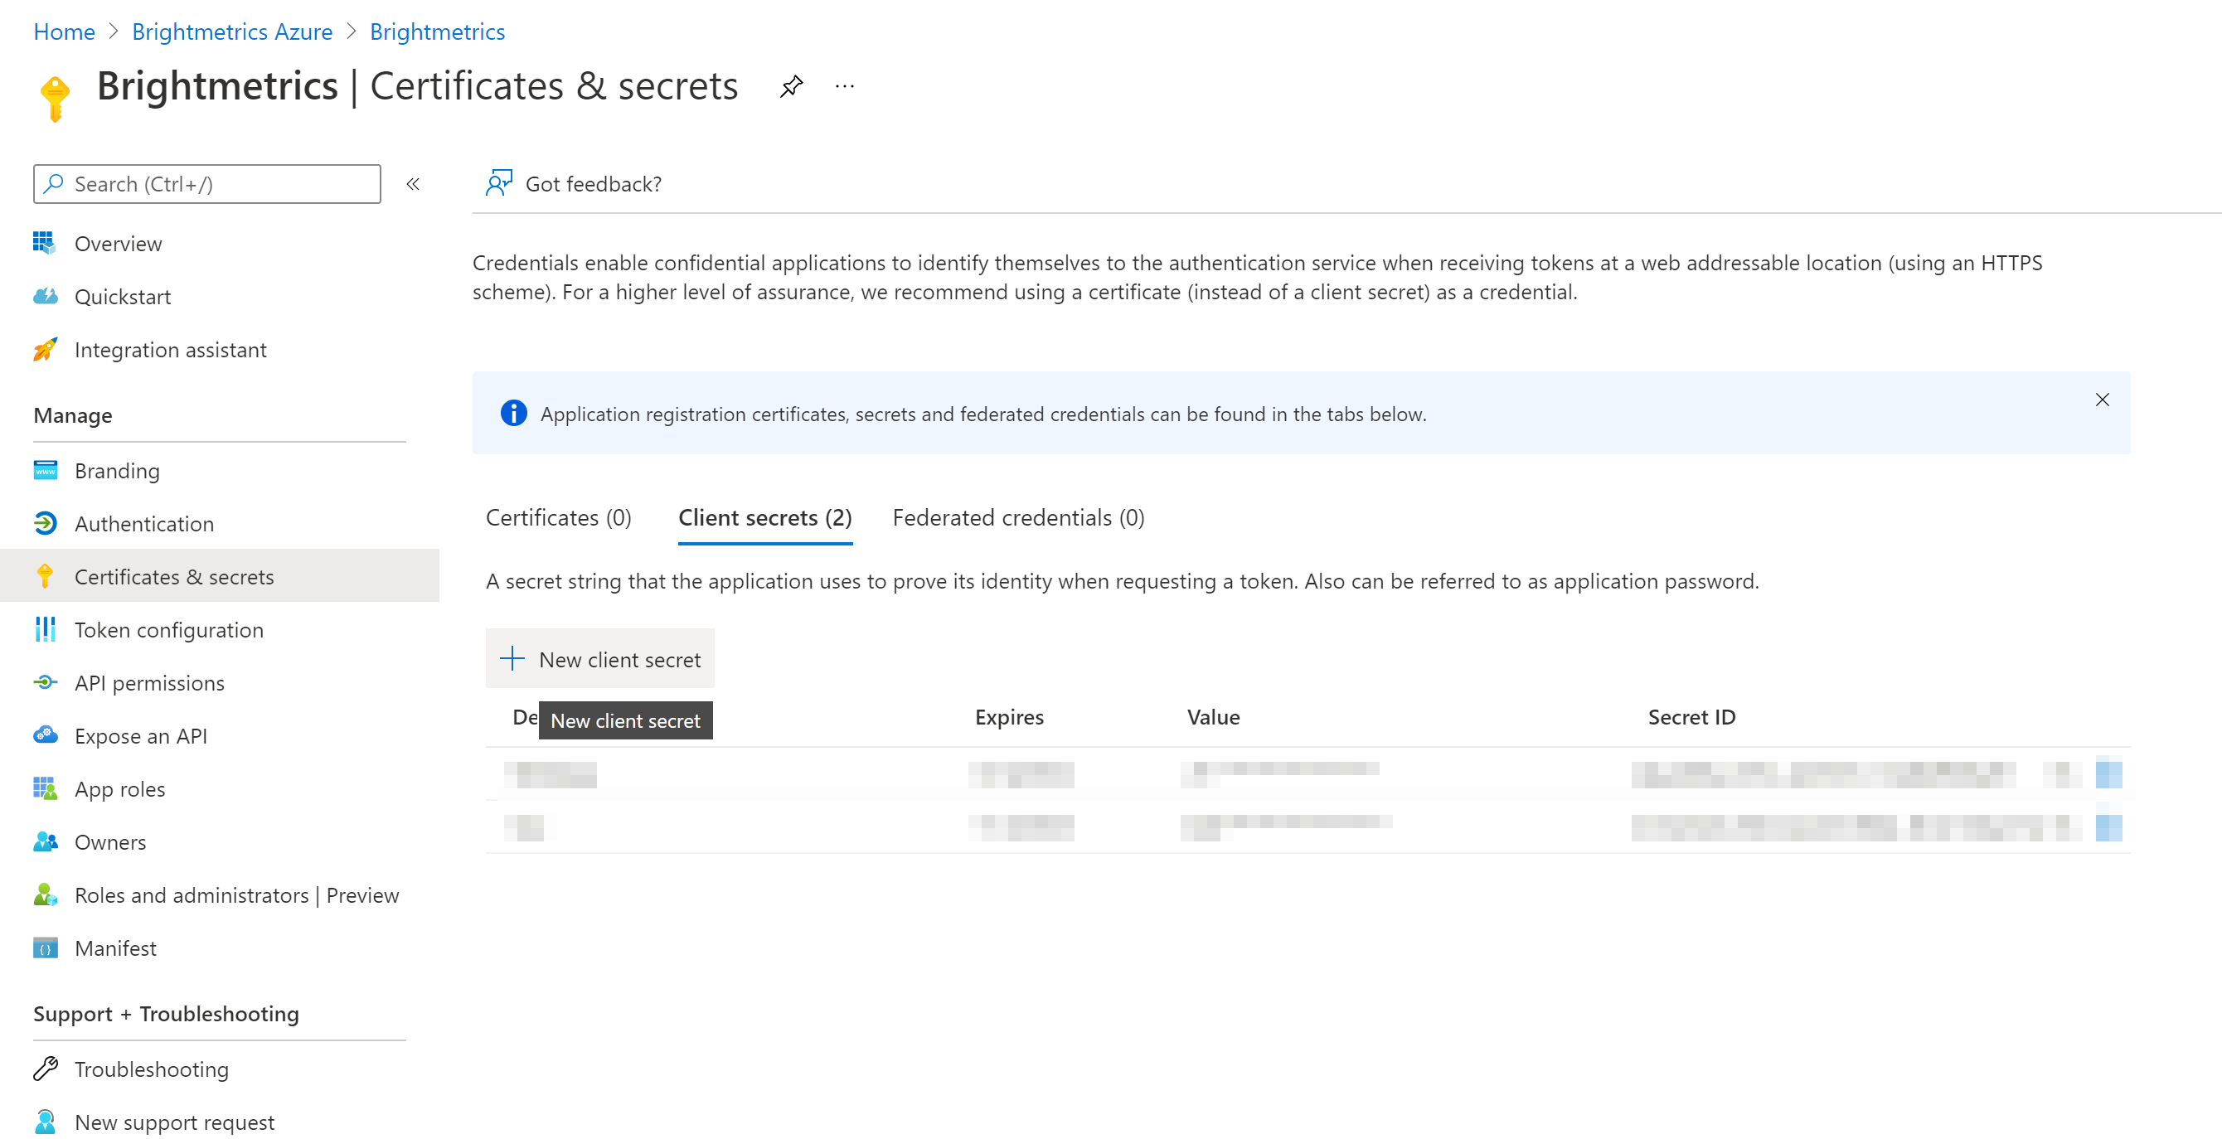
Task: Go to Home breadcrumb
Action: [x=64, y=32]
